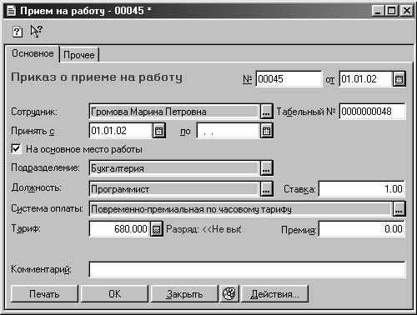Screen dimensions: 417x315
Task: Click the Разряд: <<Не выб text
Action: tap(203, 229)
